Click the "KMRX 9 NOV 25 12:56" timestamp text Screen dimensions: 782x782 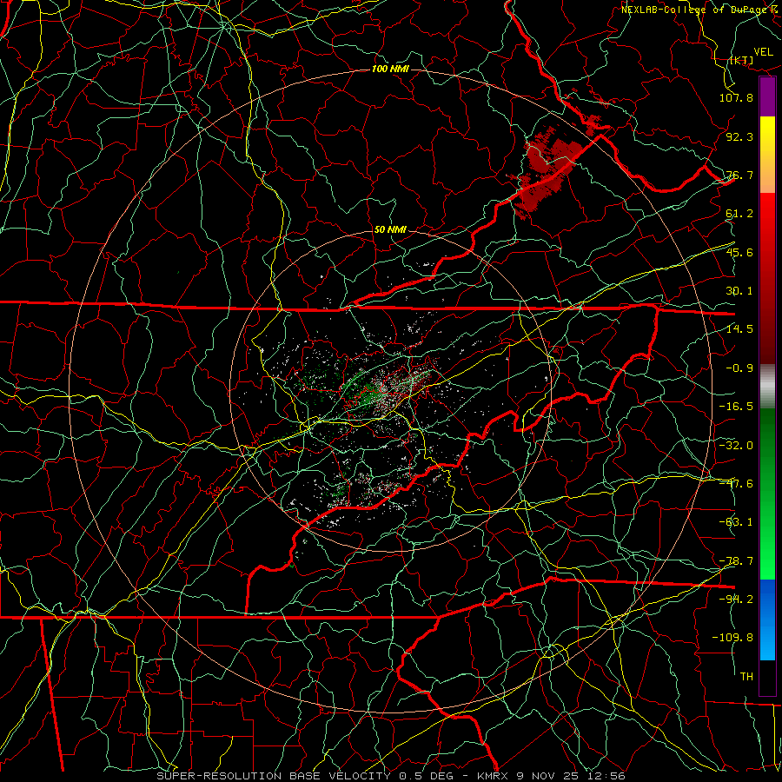click(x=551, y=776)
